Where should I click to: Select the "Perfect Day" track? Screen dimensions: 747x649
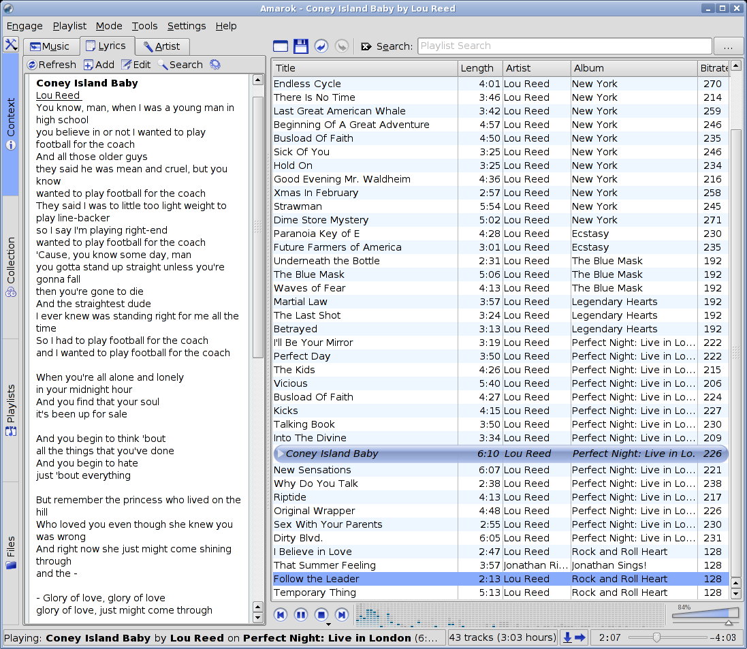(x=500, y=356)
